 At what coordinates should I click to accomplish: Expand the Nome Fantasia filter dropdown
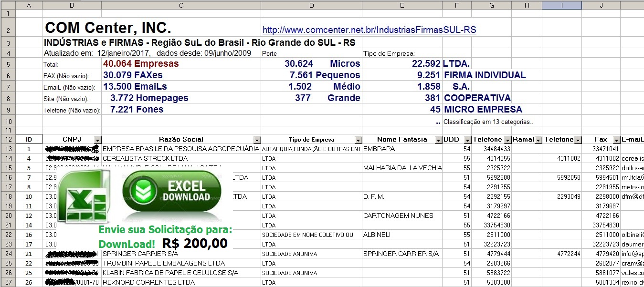click(438, 140)
